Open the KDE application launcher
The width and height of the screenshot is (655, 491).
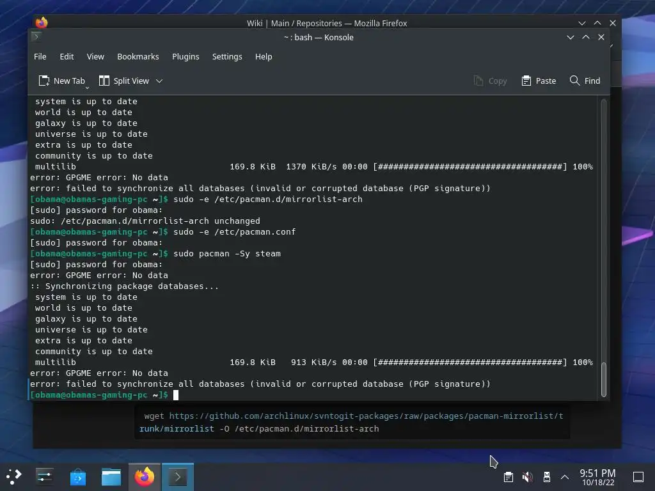(13, 476)
